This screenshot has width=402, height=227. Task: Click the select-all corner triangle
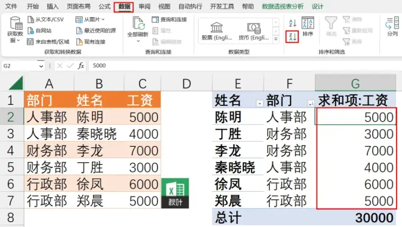16,83
